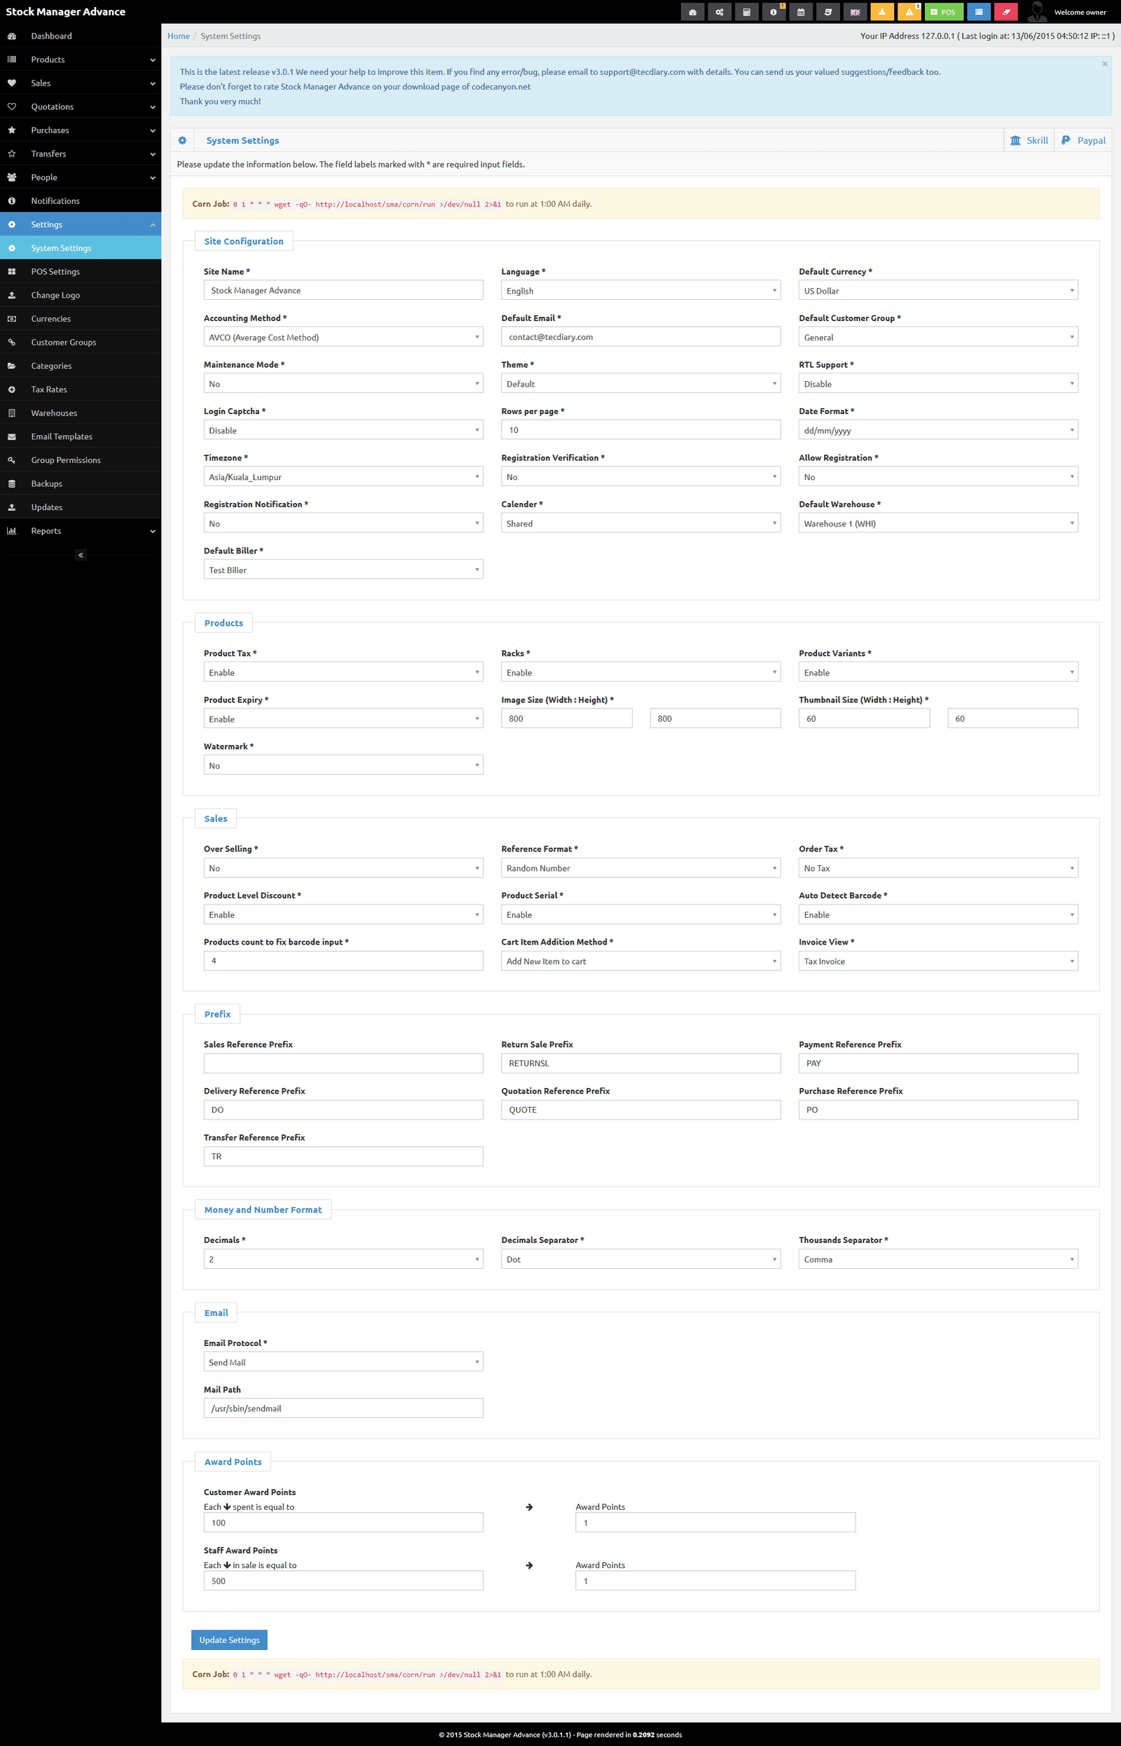
Task: Open the Timezone dropdown
Action: pos(343,476)
